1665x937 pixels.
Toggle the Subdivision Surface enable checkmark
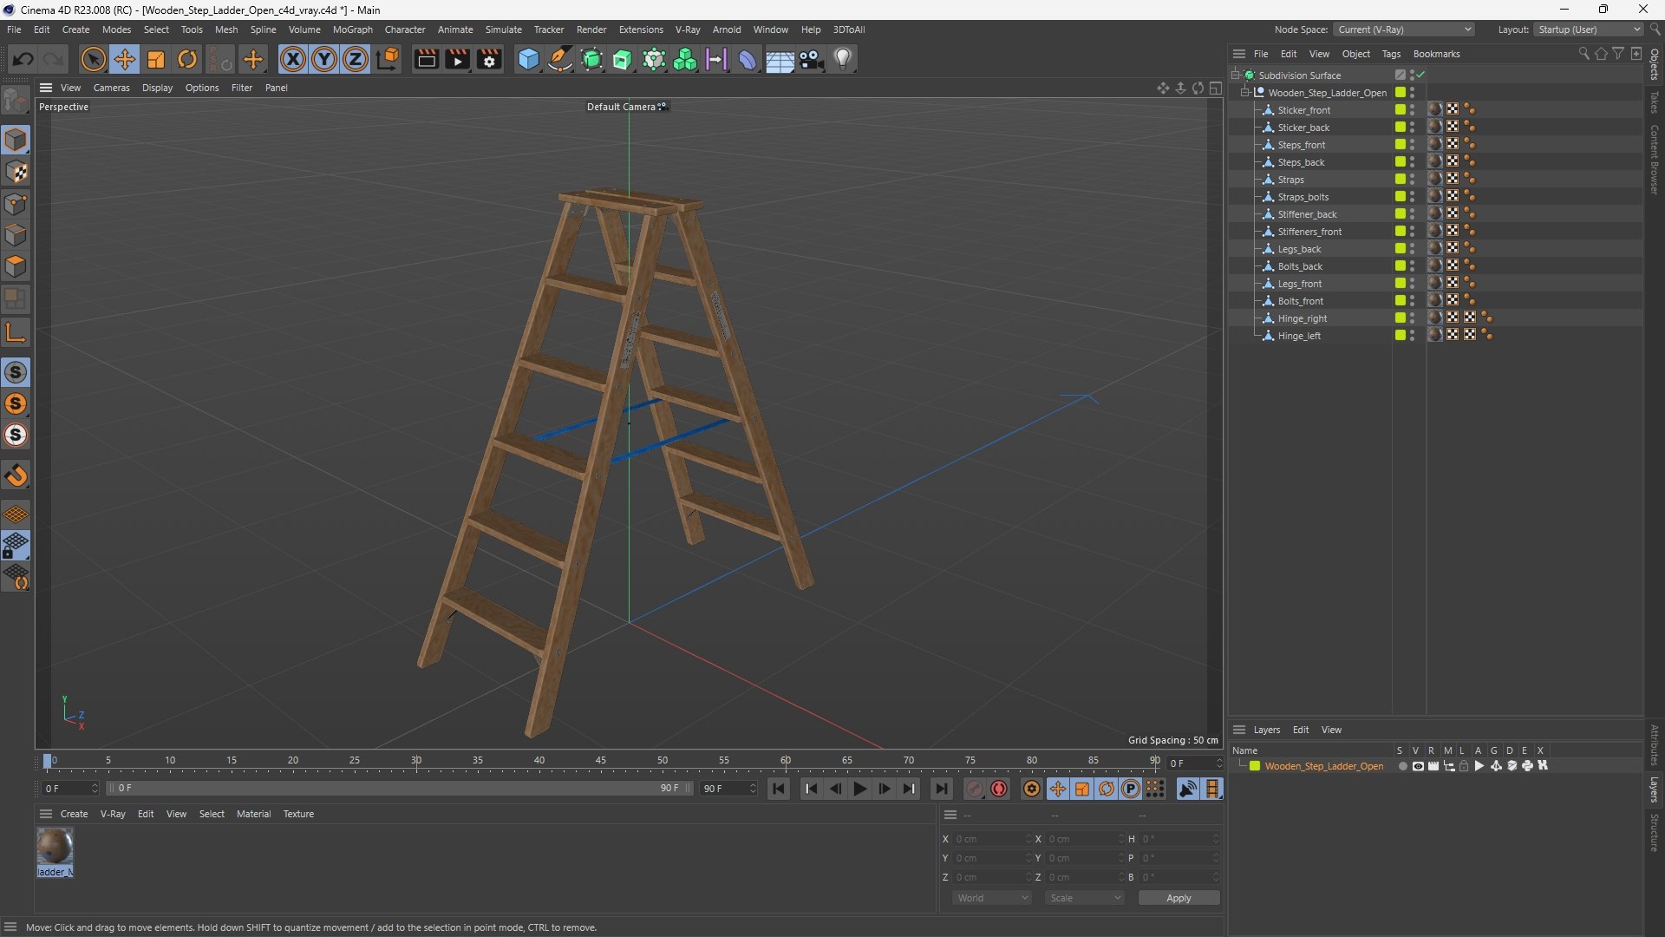point(1421,75)
